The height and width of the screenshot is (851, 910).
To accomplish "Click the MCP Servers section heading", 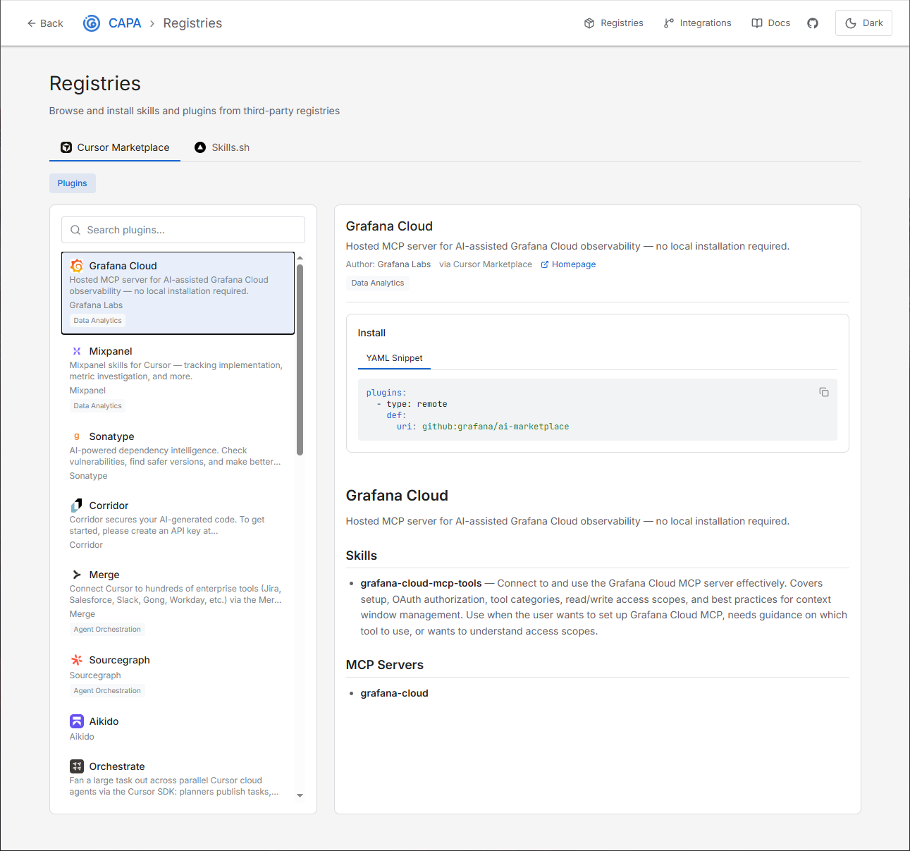I will pos(384,665).
